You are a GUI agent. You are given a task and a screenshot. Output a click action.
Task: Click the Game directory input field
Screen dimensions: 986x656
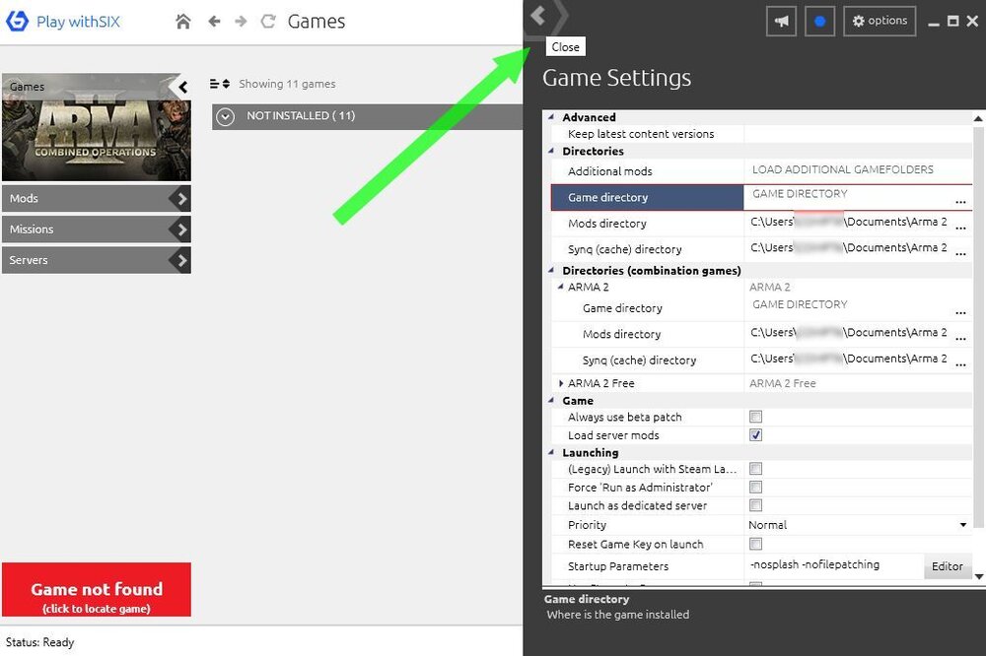[x=849, y=197]
